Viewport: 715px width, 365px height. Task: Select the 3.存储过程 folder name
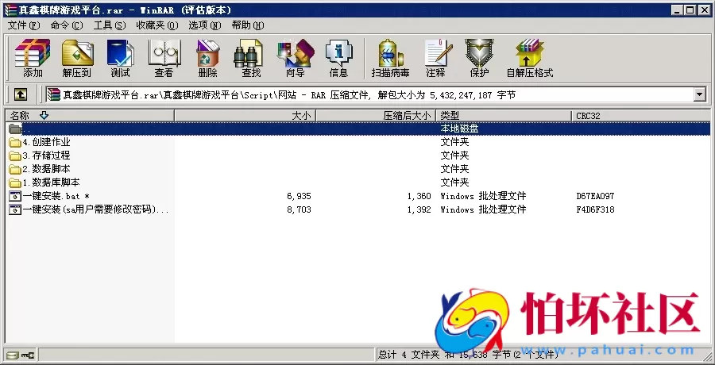coord(47,156)
